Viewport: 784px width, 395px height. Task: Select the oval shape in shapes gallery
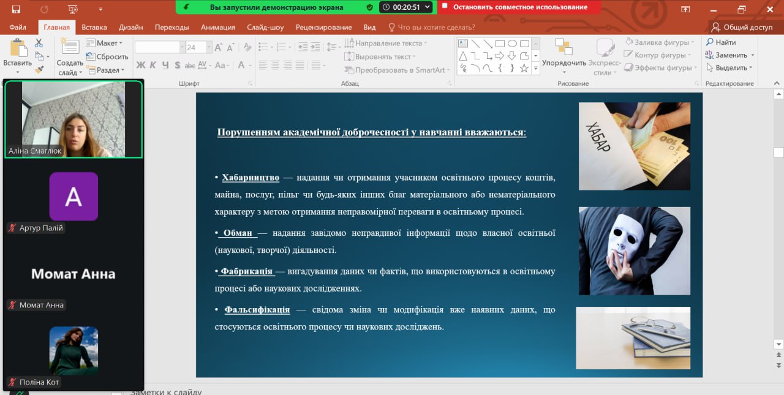pos(512,43)
